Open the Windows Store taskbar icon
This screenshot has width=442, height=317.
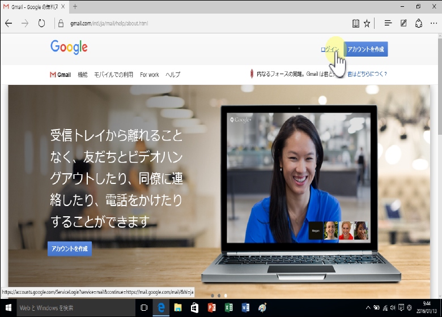click(x=195, y=308)
